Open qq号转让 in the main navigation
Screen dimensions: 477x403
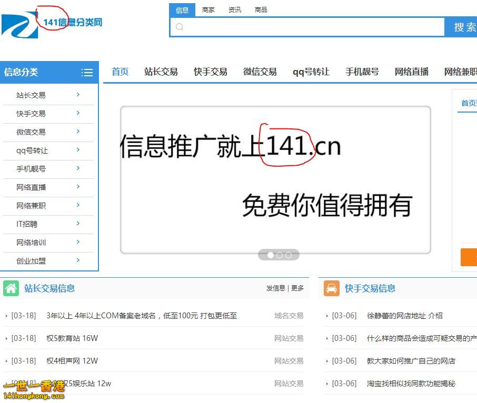tap(311, 72)
